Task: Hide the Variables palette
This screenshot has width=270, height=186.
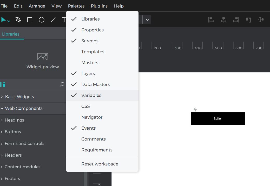Action: pos(91,95)
